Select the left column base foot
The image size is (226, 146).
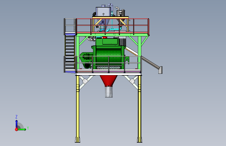tap(77, 140)
